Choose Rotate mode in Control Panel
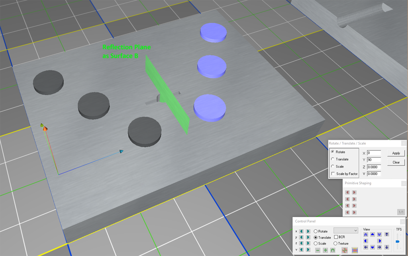 pyautogui.click(x=316, y=231)
